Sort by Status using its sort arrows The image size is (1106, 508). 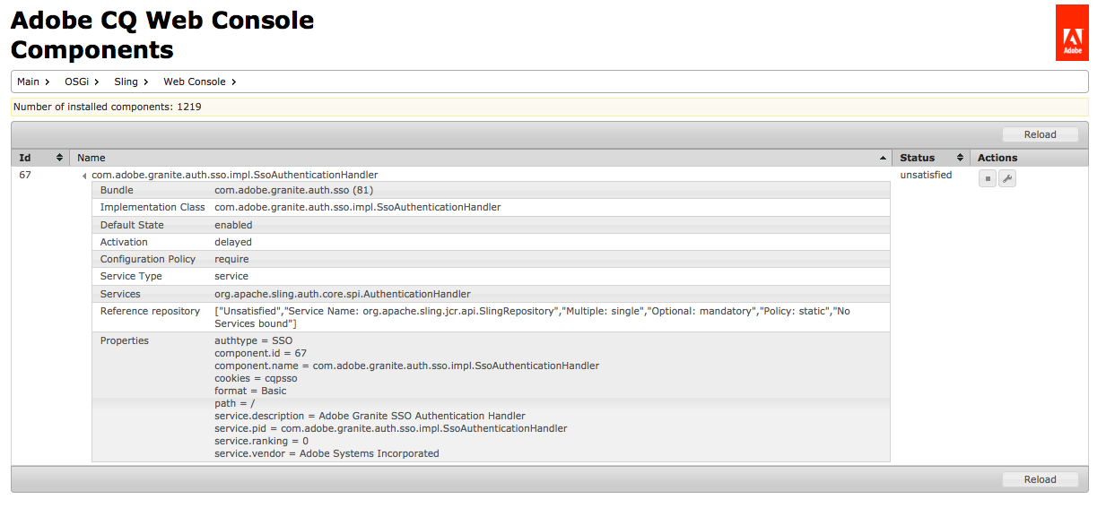coord(960,158)
